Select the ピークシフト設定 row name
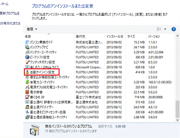Viewport: 180px width, 138px height. [40, 57]
